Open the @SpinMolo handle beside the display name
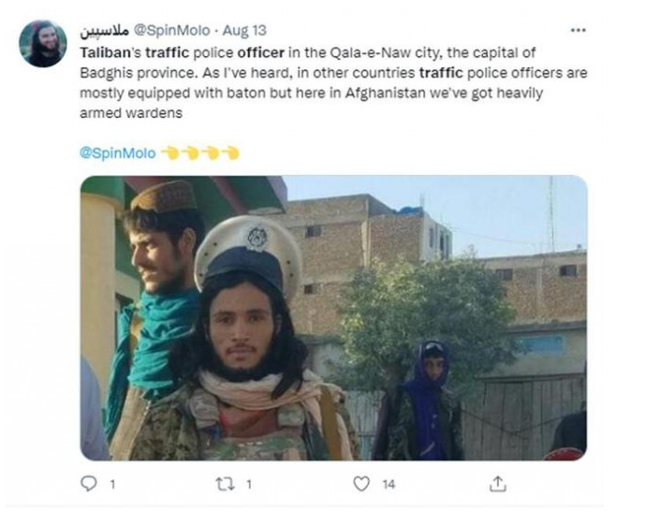Screen dimensions: 646x525 [x=172, y=31]
